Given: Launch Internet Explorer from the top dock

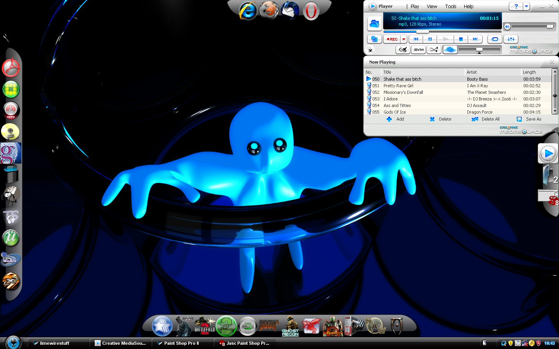Looking at the screenshot, I should click(x=247, y=10).
